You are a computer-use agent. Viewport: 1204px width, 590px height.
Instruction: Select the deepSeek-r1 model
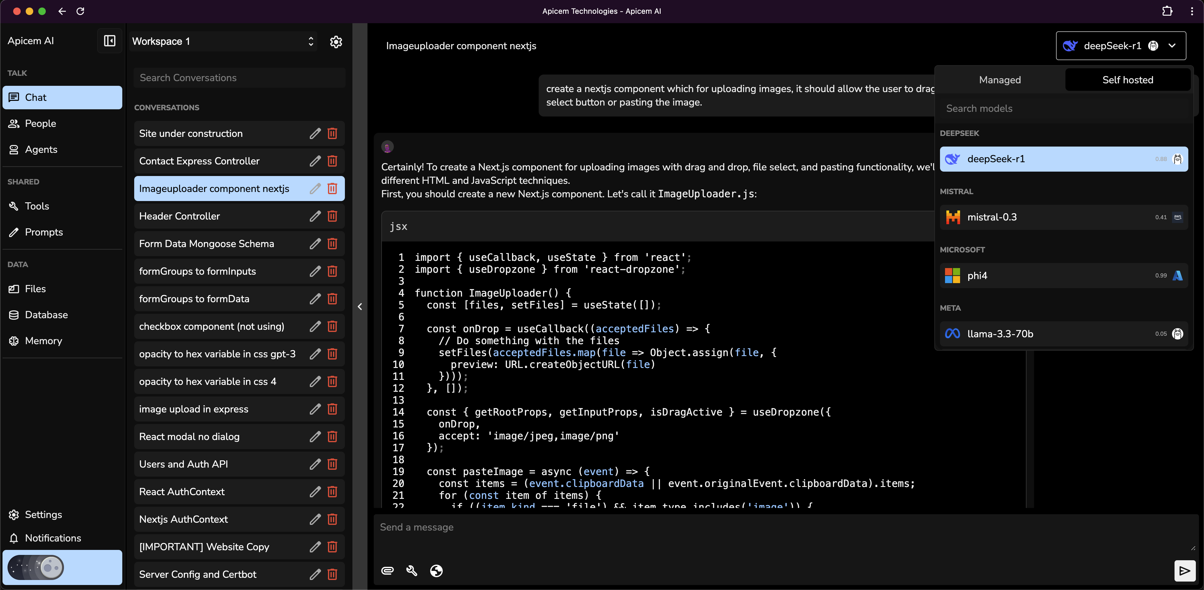1064,159
